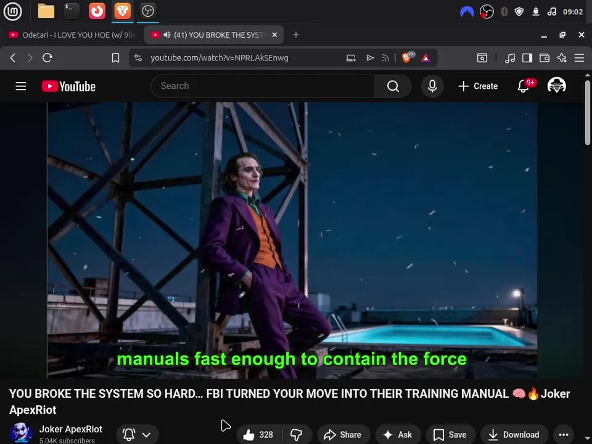Open YouTube notifications bell
The image size is (592, 444).
[524, 86]
